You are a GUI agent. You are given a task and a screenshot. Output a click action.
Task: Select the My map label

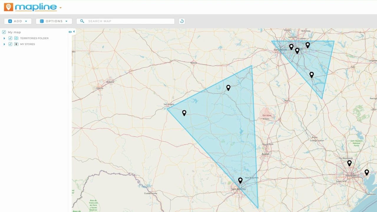click(14, 32)
